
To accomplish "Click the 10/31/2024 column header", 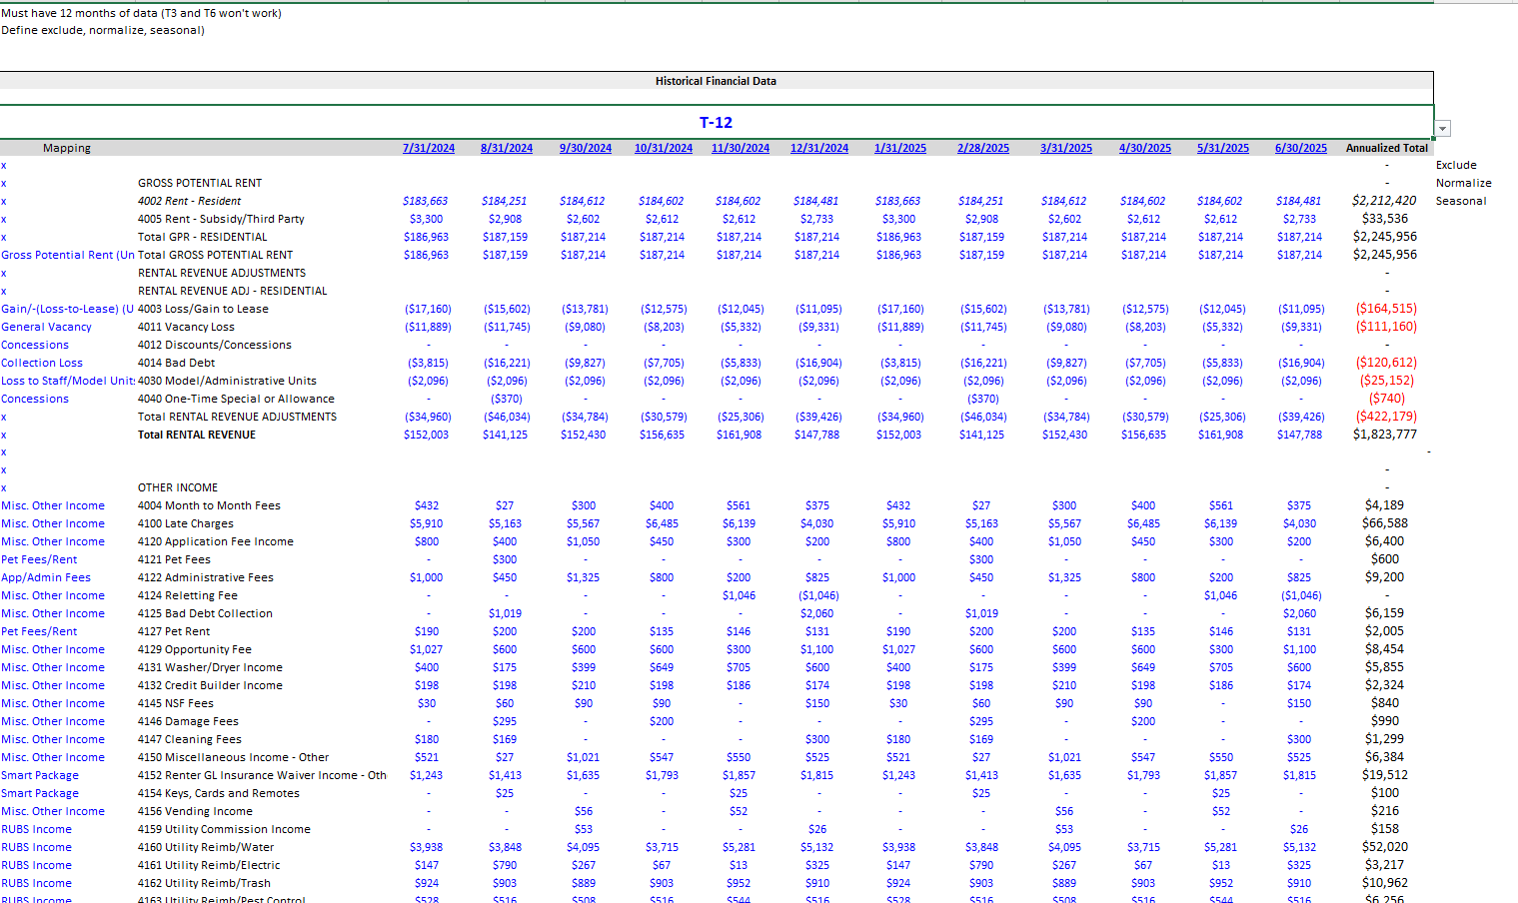I will pos(664,148).
